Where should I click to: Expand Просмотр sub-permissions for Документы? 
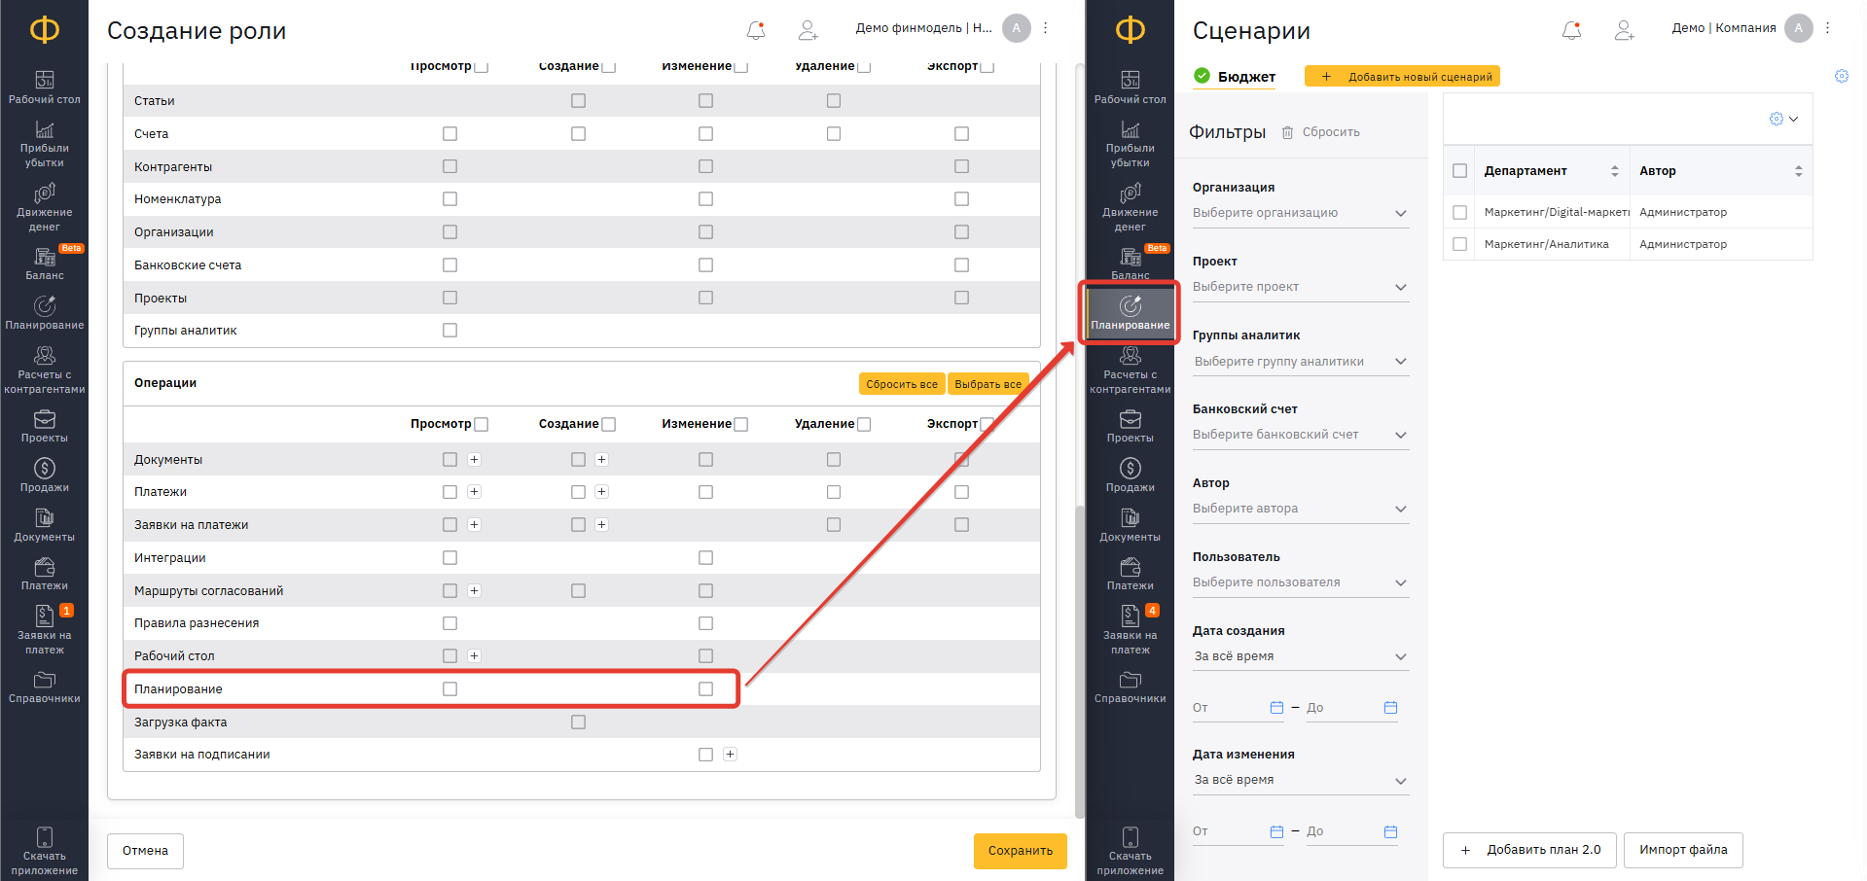[x=474, y=460]
